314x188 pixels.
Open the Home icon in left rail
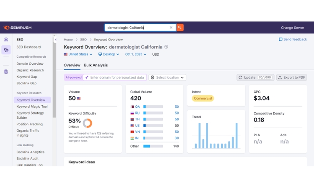click(6, 40)
